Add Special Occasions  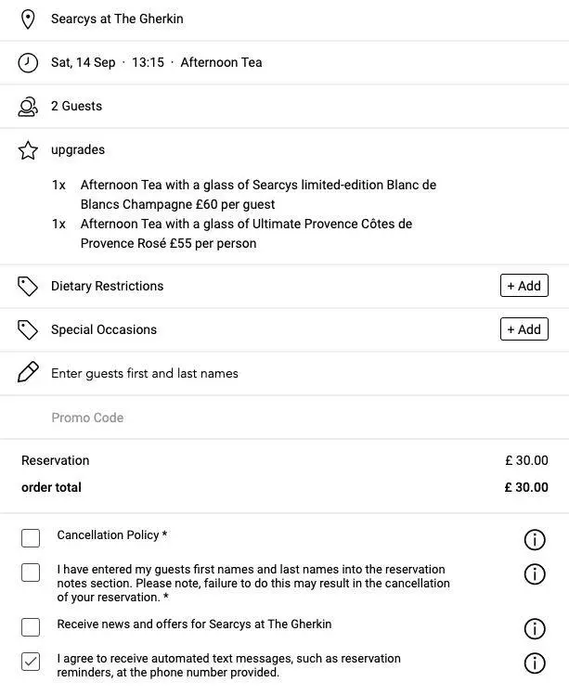[x=524, y=329]
